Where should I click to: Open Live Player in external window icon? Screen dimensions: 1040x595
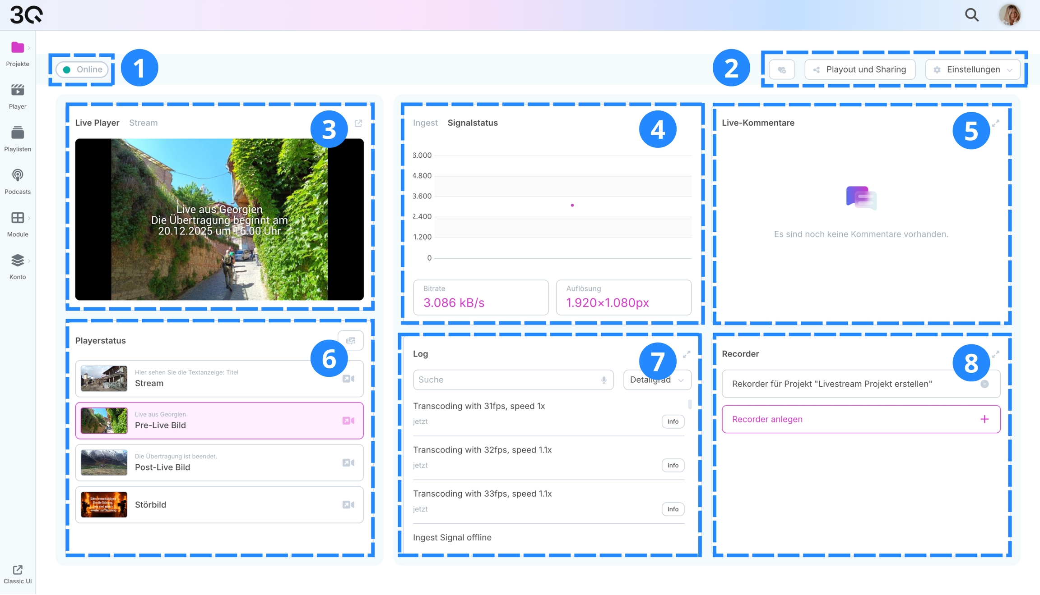[358, 123]
